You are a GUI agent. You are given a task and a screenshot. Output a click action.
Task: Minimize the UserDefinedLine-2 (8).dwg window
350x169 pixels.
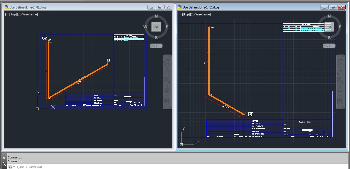pyautogui.click(x=151, y=7)
